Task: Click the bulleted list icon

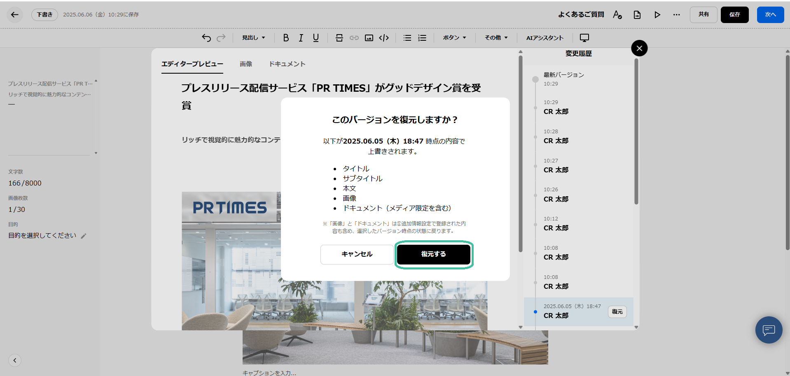Action: tap(407, 38)
